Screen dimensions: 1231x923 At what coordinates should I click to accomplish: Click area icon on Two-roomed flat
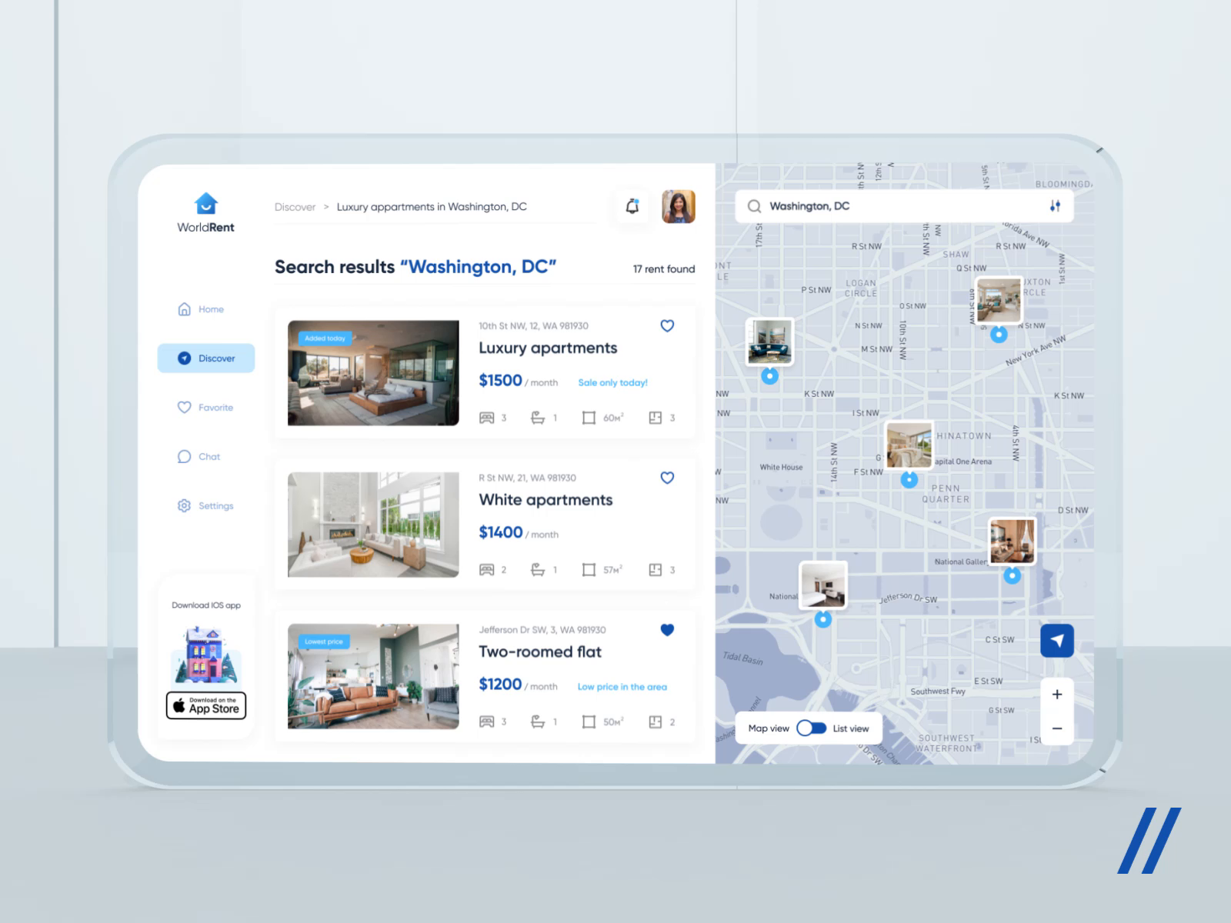(589, 721)
